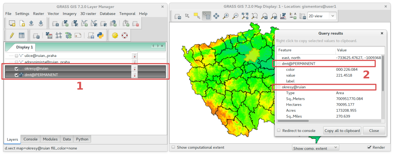Launch the georectifier tool

pyautogui.click(x=59, y=35)
